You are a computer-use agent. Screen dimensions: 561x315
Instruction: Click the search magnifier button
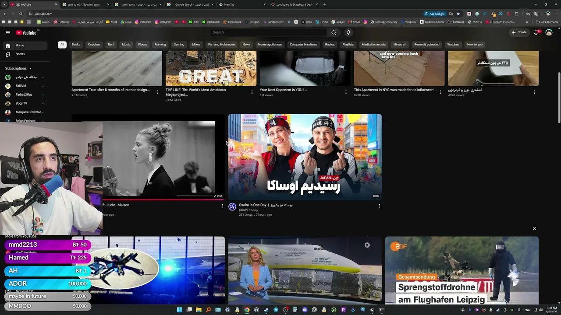[x=334, y=32]
